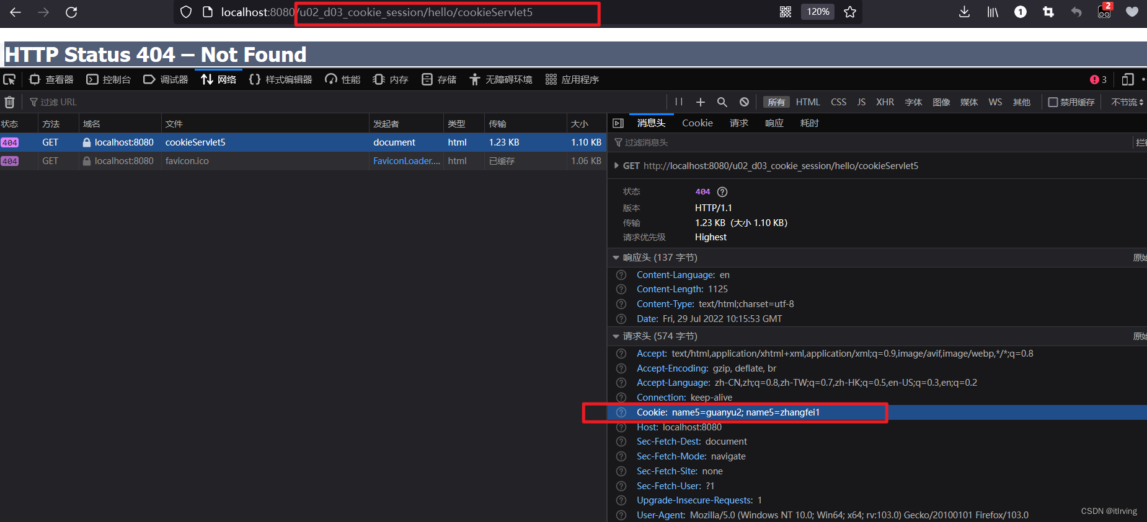Toggle the 图像 request type filter
The width and height of the screenshot is (1147, 522).
pyautogui.click(x=941, y=102)
